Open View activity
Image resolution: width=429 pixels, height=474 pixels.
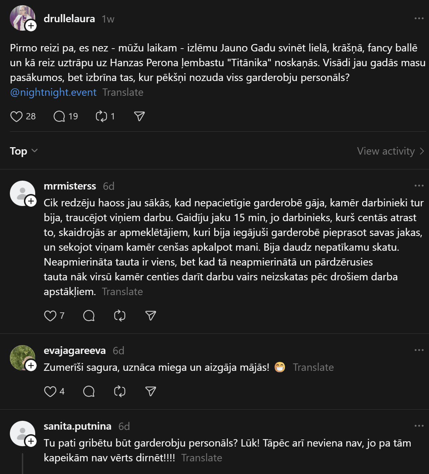pos(390,151)
